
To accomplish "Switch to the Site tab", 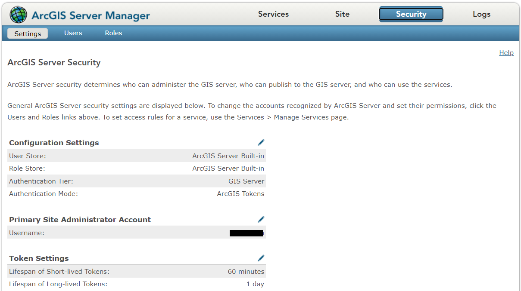I will click(342, 14).
